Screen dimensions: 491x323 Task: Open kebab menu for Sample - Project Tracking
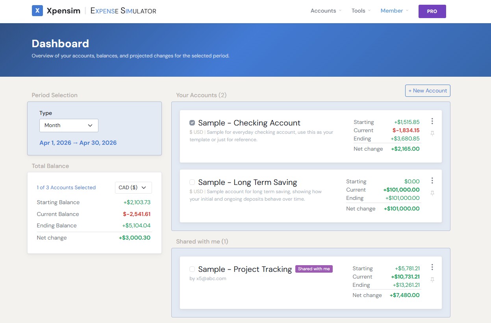point(432,267)
